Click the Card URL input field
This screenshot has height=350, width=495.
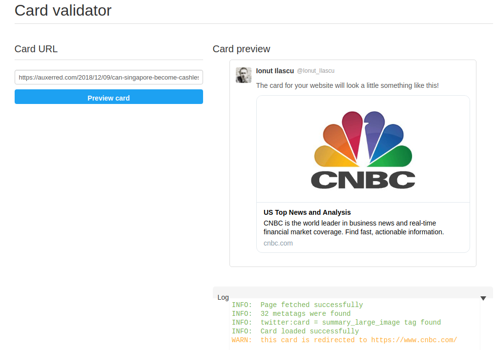[x=108, y=77]
